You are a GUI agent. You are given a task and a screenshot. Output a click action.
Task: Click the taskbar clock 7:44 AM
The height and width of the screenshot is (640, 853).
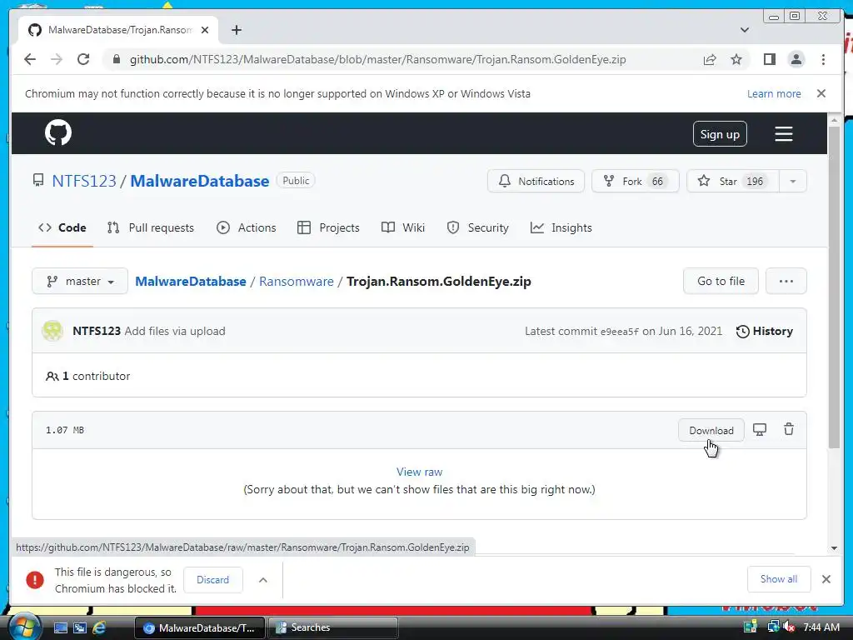821,627
